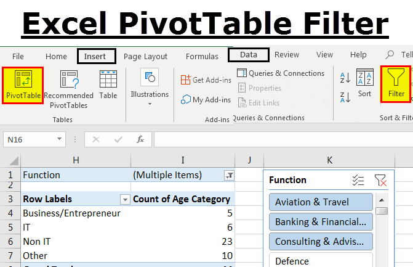Open the Sort dialog

tap(365, 83)
